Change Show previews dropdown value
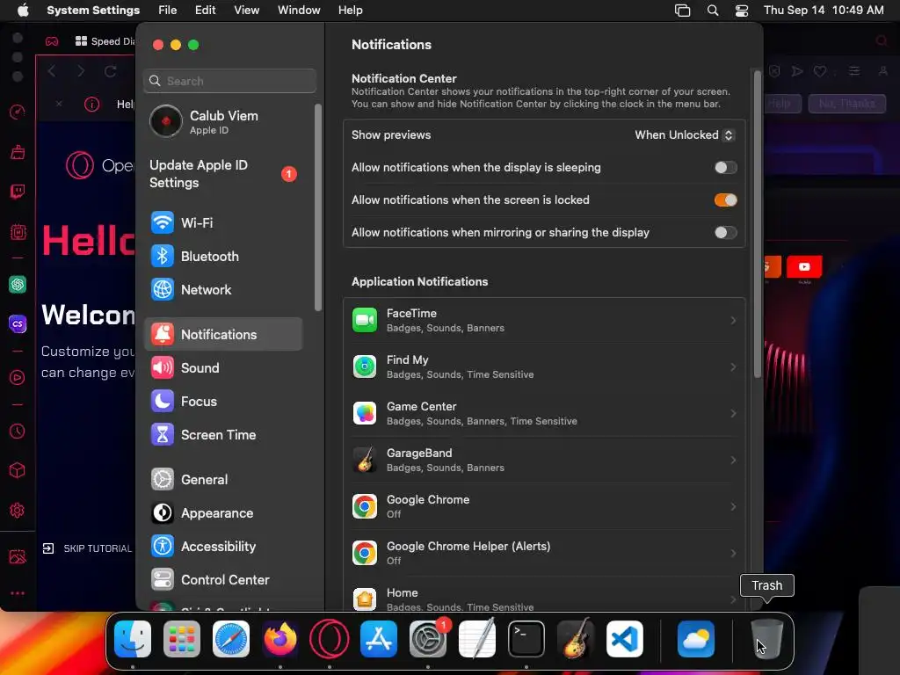Image resolution: width=900 pixels, height=675 pixels. pyautogui.click(x=684, y=134)
